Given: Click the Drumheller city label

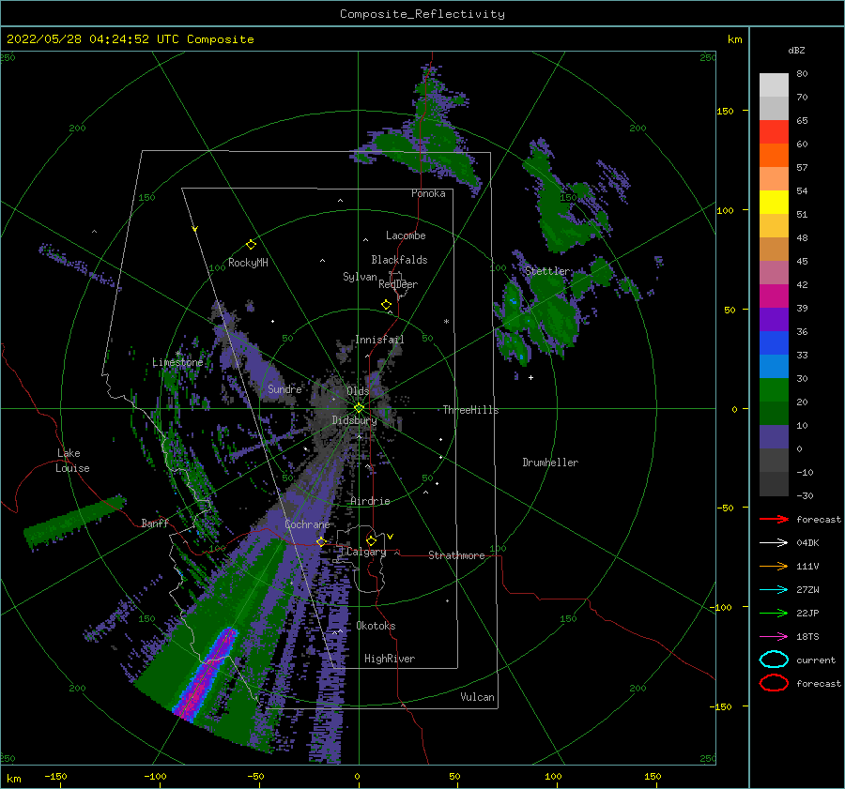Looking at the screenshot, I should (x=550, y=463).
